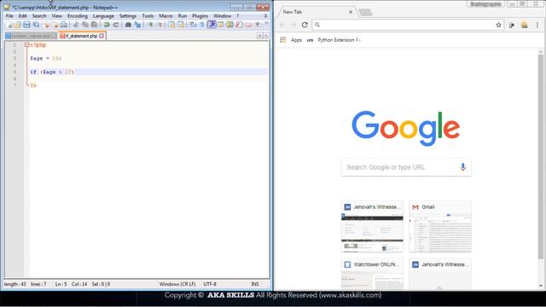Open the Tools menu
This screenshot has width=546, height=307.
pyautogui.click(x=148, y=16)
